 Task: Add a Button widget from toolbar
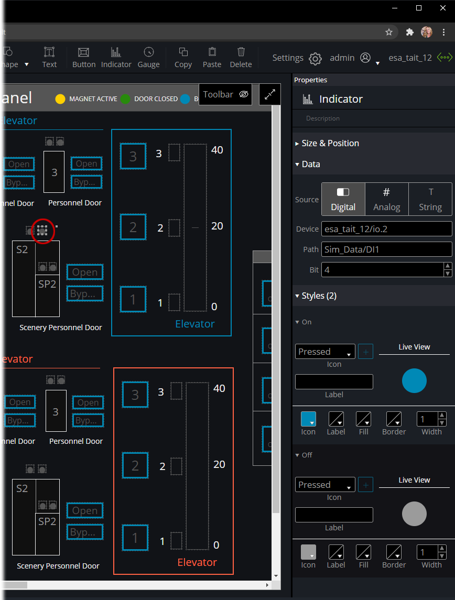click(84, 58)
